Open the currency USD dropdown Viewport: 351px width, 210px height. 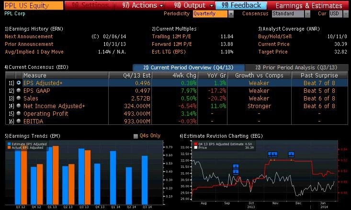pyautogui.click(x=336, y=14)
